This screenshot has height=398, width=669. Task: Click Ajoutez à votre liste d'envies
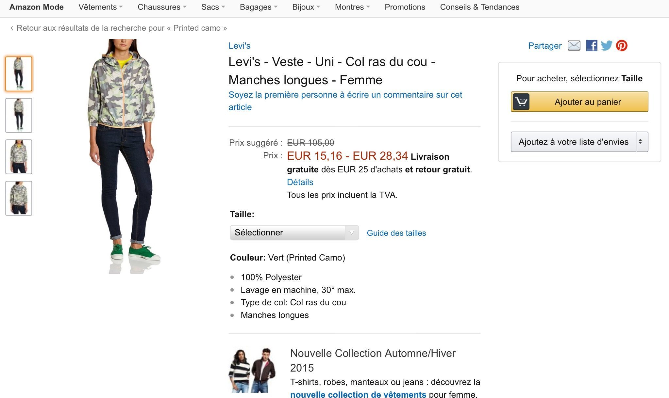573,142
